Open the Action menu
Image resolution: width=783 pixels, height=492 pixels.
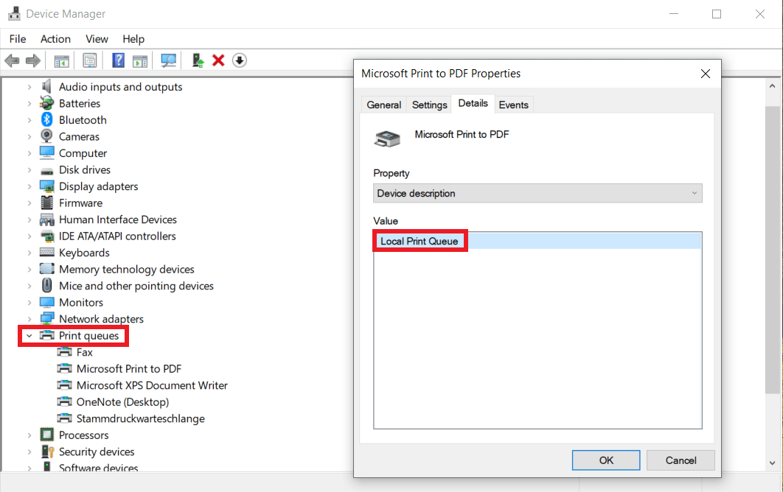pyautogui.click(x=55, y=38)
